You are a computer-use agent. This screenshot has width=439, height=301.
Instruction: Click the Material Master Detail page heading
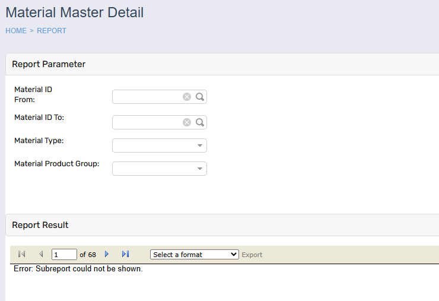click(x=74, y=12)
